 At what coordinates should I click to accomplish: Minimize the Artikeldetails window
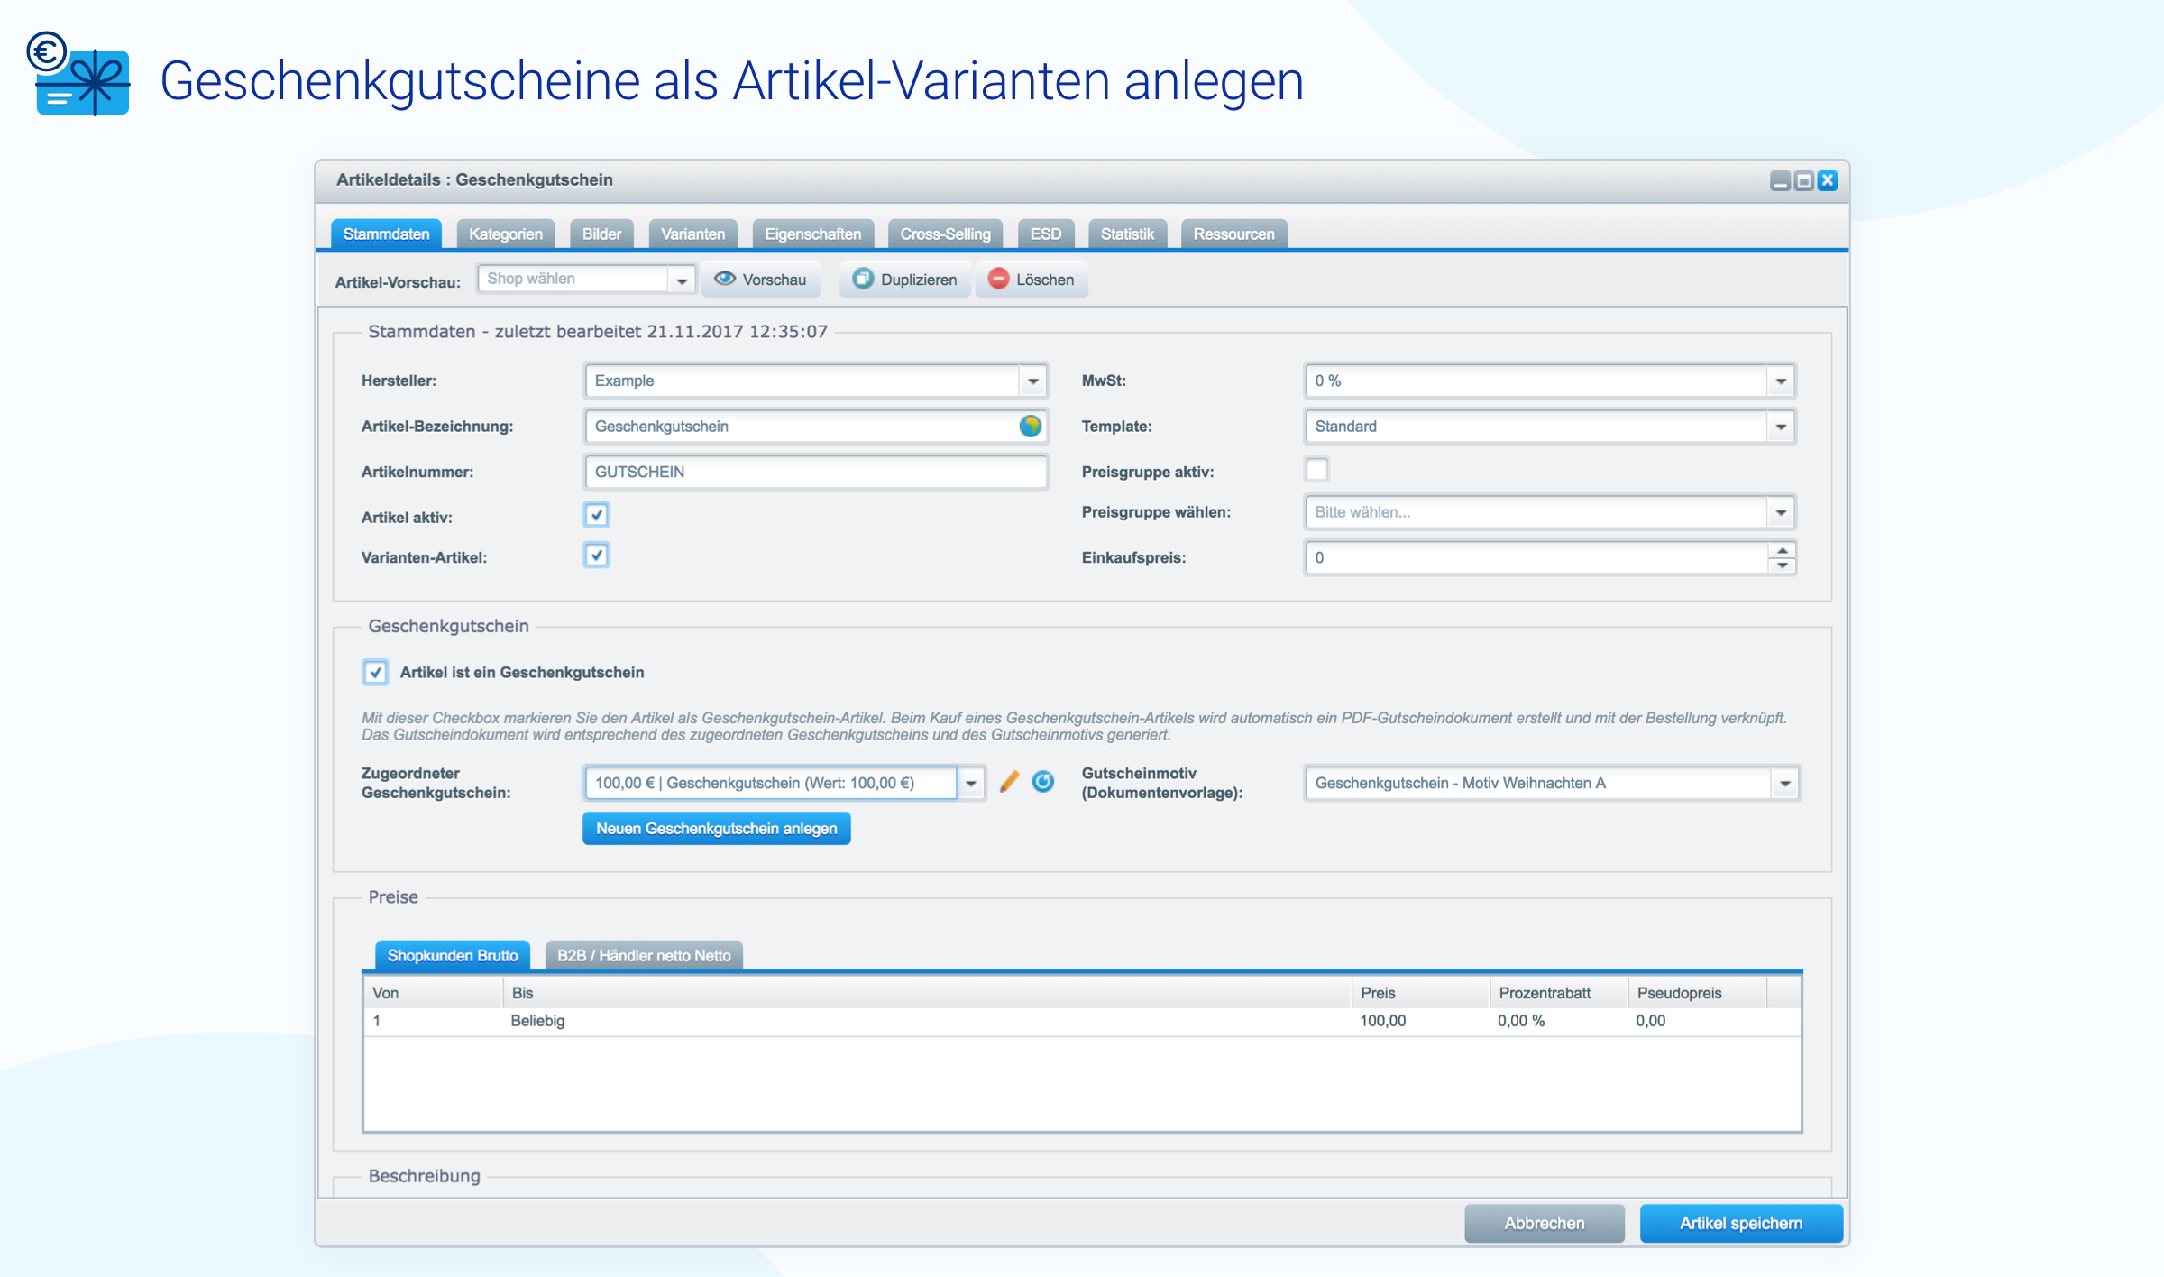click(x=1780, y=181)
